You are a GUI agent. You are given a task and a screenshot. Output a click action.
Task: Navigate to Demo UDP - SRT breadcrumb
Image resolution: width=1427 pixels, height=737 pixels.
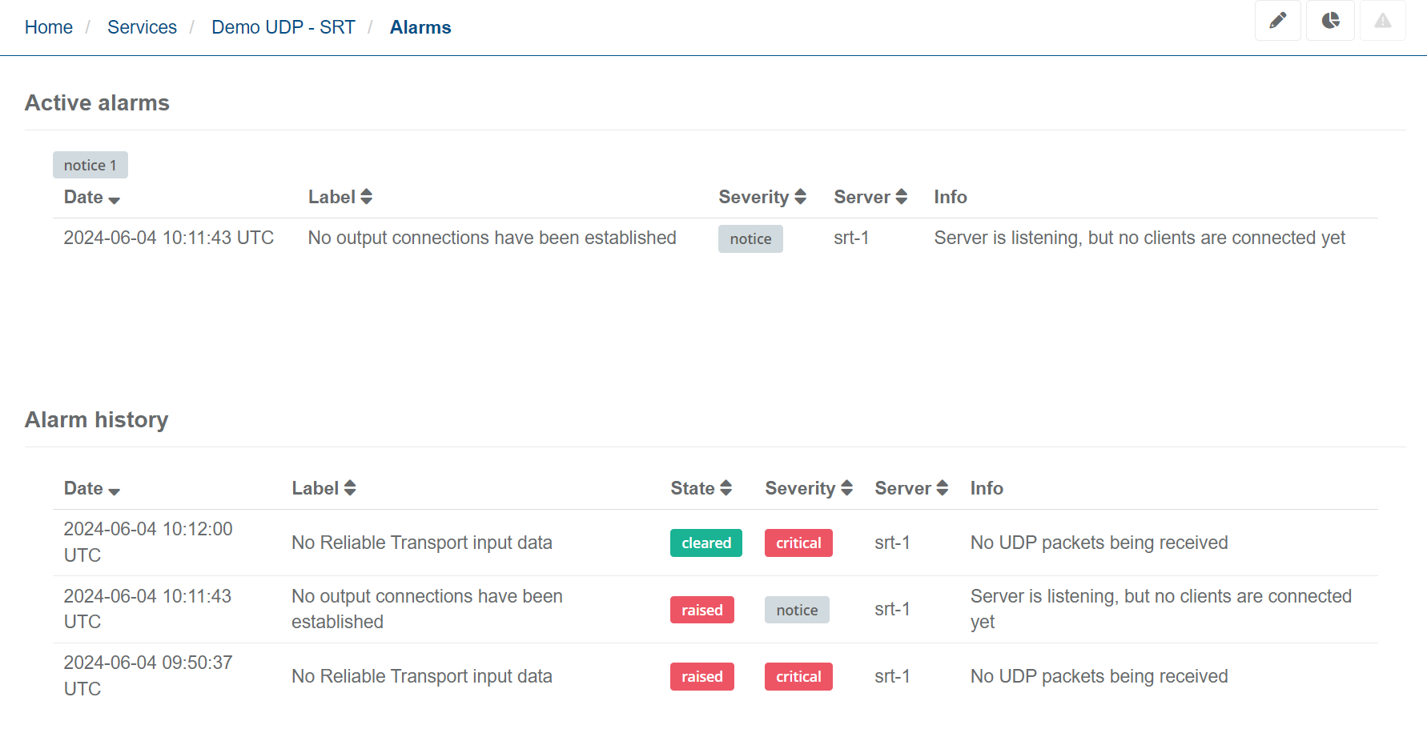coord(283,27)
